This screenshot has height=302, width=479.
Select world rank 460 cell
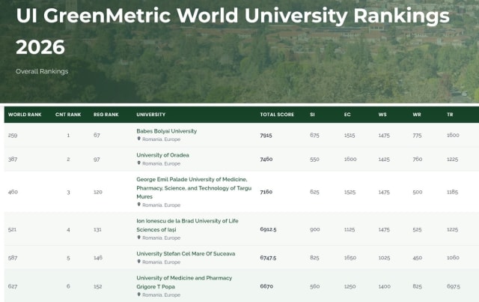13,192
